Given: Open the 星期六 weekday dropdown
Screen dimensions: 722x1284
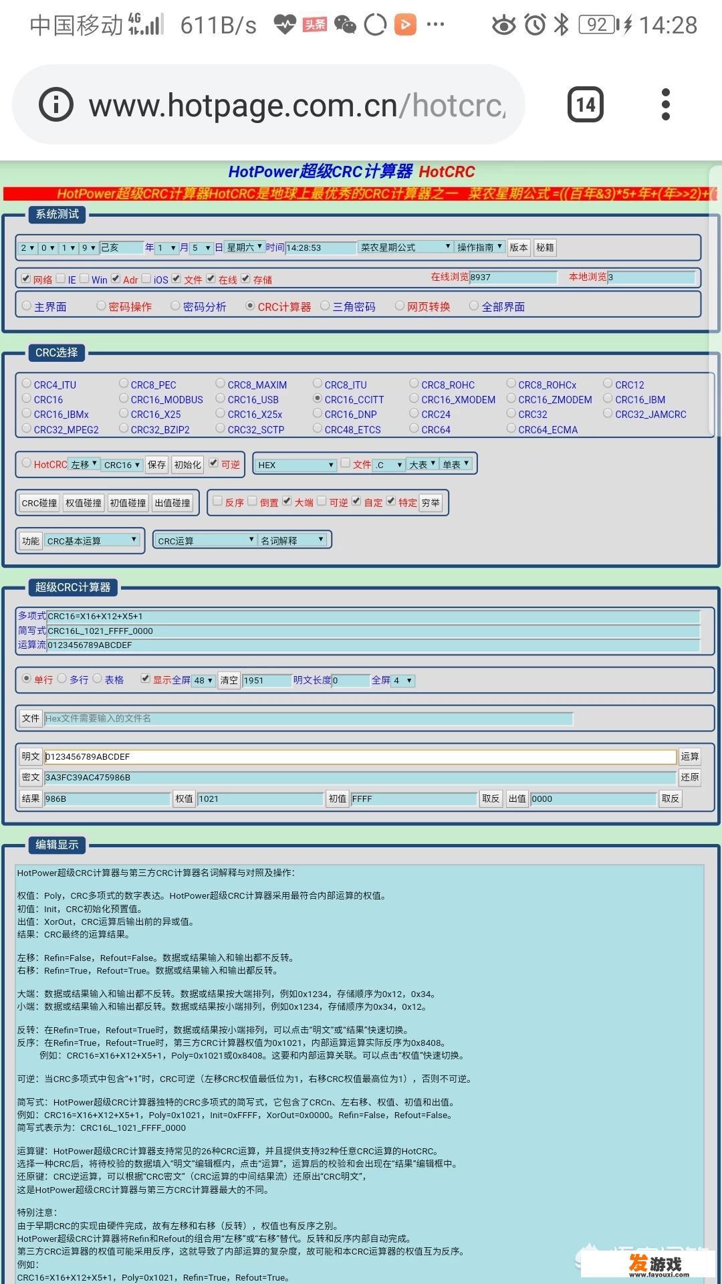Looking at the screenshot, I should [x=245, y=247].
